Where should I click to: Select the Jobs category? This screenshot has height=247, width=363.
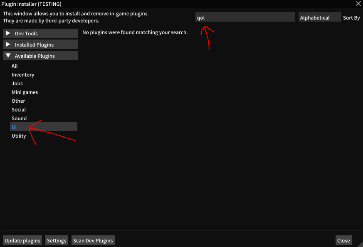pos(17,83)
